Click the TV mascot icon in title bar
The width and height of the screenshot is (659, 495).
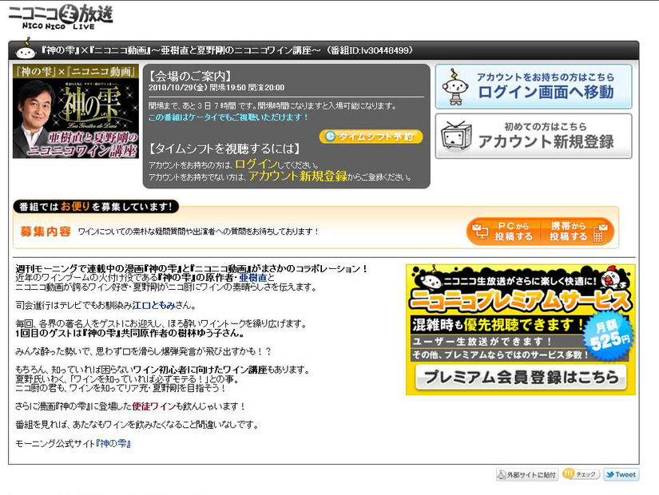(26, 49)
